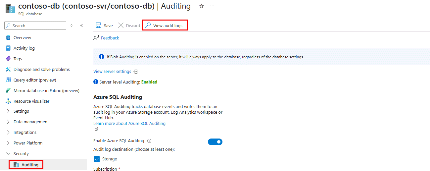Click Diagnose and solve problems icon
The image size is (430, 171).
click(8, 69)
